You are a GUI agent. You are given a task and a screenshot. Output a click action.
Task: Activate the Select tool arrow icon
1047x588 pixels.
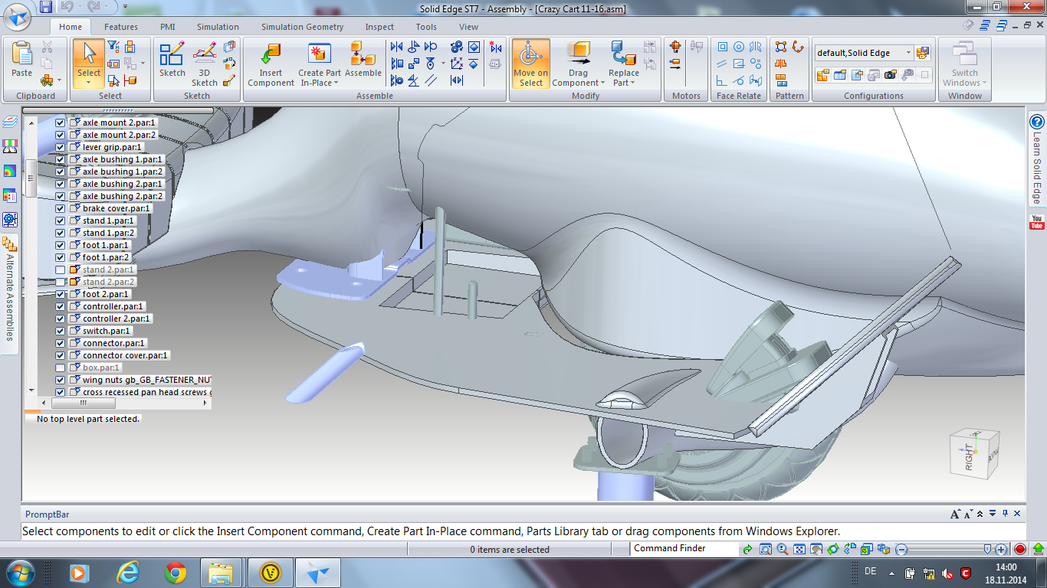point(89,53)
